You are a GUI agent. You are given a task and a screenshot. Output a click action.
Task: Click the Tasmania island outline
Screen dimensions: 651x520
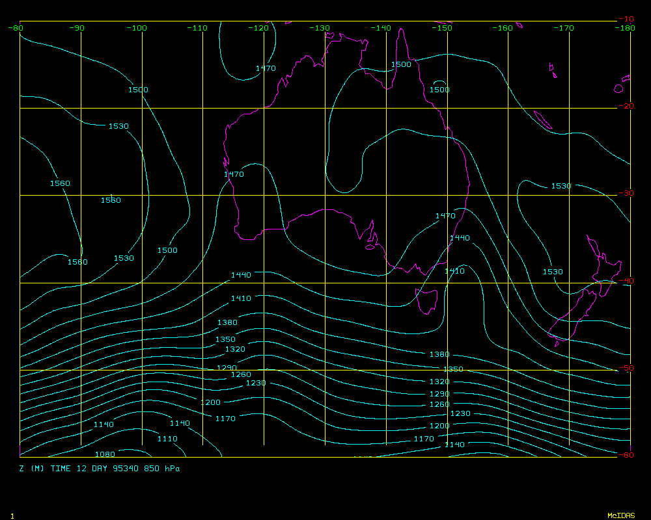point(427,301)
